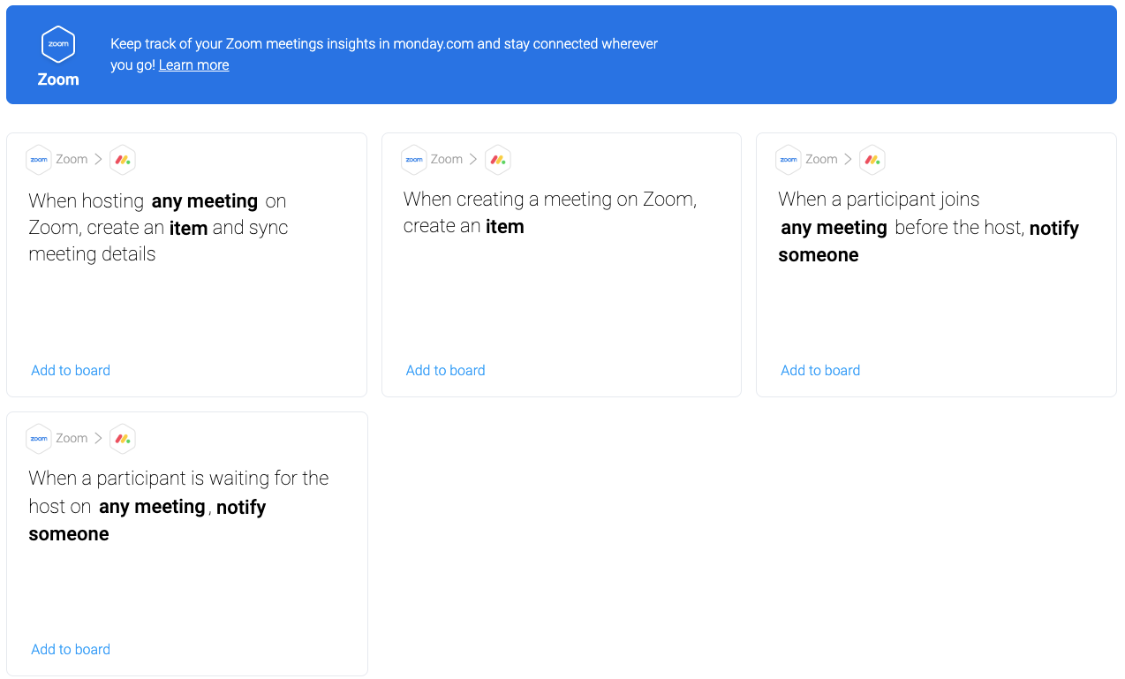Click the monday.com icon in the creating a meeting card
Screen dimensions: 1125x679
(x=498, y=160)
